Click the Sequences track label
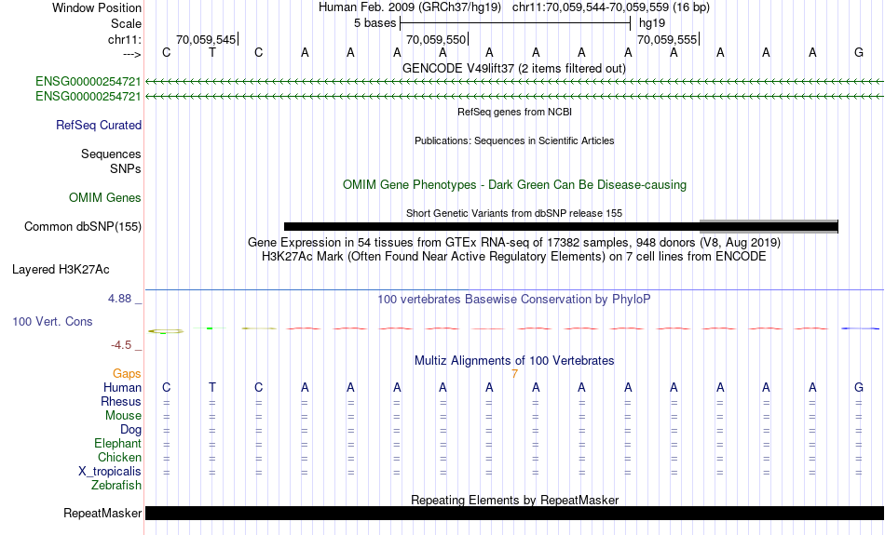Viewport: 885px width, 535px height. click(111, 154)
